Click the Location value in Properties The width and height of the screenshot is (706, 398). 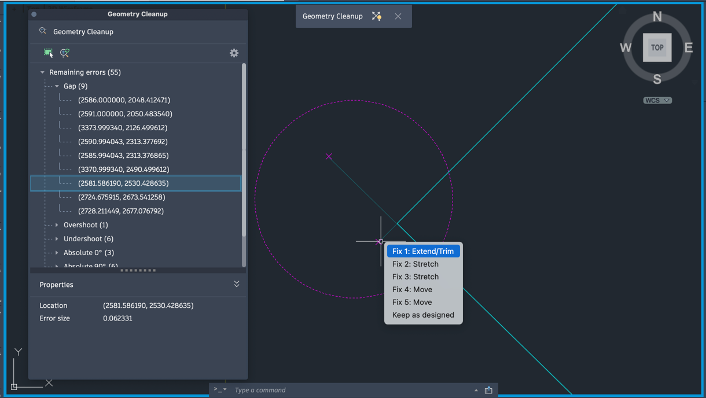[148, 305]
